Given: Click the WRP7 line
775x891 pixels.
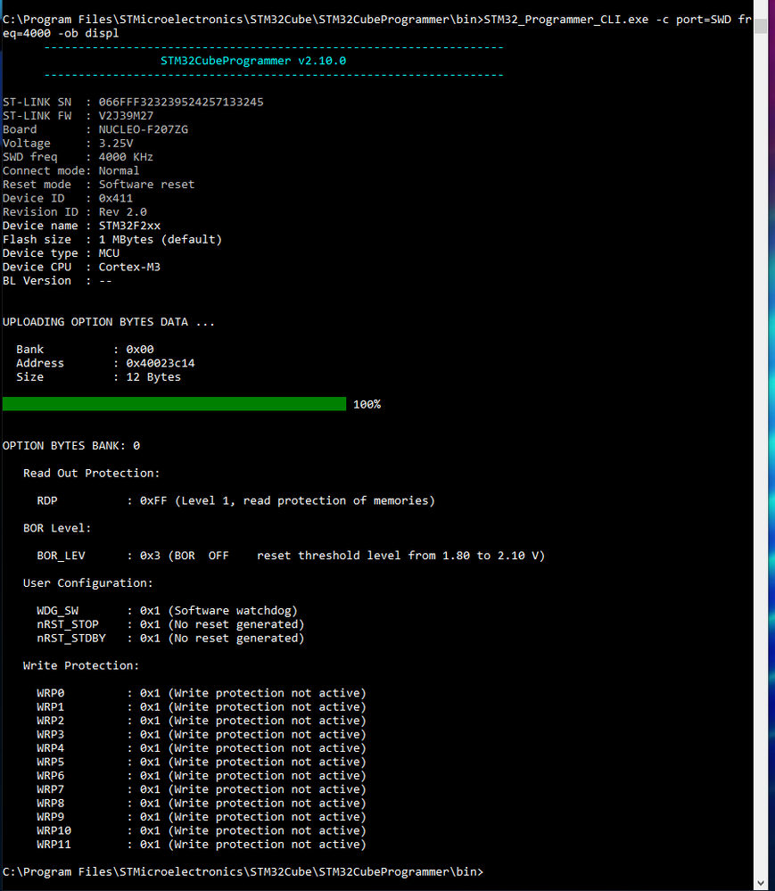Looking at the screenshot, I should [202, 789].
